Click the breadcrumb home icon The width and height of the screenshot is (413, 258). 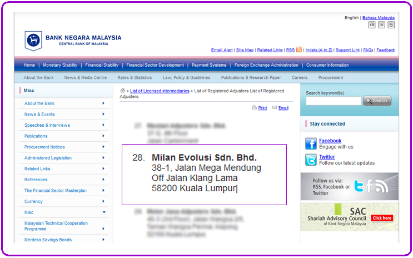coord(122,91)
